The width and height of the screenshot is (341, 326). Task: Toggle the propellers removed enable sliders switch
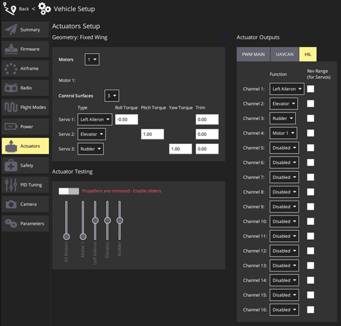coord(69,191)
